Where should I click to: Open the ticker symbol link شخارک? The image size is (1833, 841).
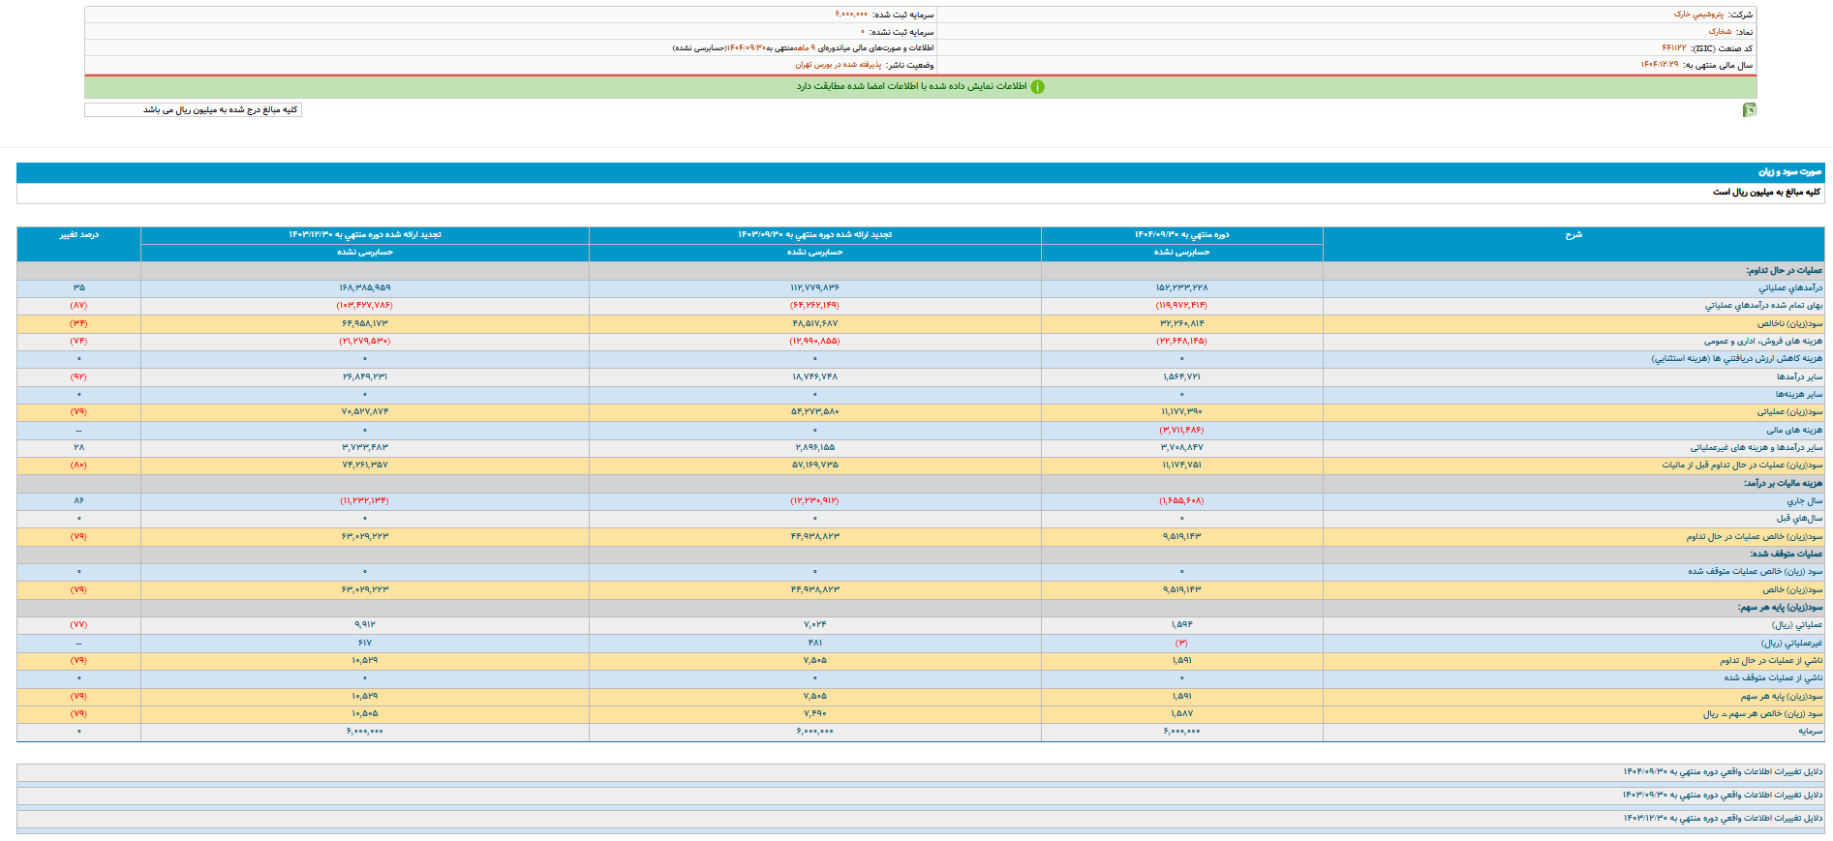1720,32
